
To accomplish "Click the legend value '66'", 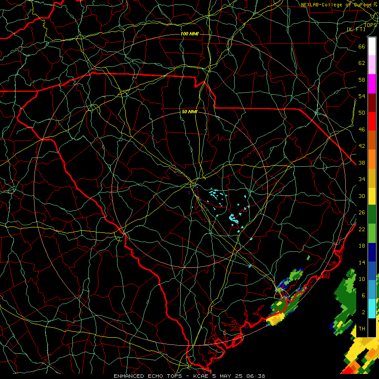I will (362, 46).
